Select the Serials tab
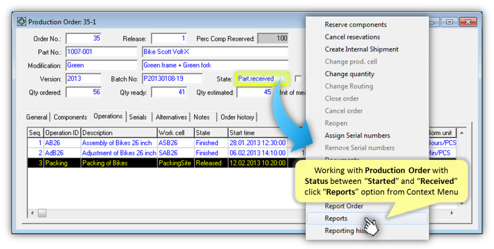This screenshot has height=249, width=494. pos(138,117)
